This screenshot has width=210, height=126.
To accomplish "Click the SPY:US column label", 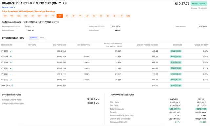I will (x=201, y=99).
